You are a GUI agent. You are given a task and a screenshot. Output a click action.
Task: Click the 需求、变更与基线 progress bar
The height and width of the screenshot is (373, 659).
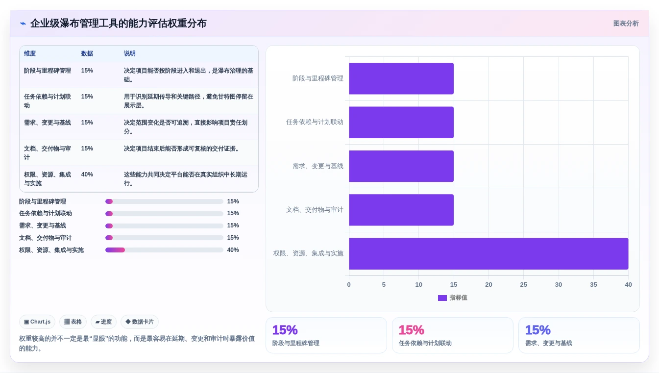pos(164,226)
